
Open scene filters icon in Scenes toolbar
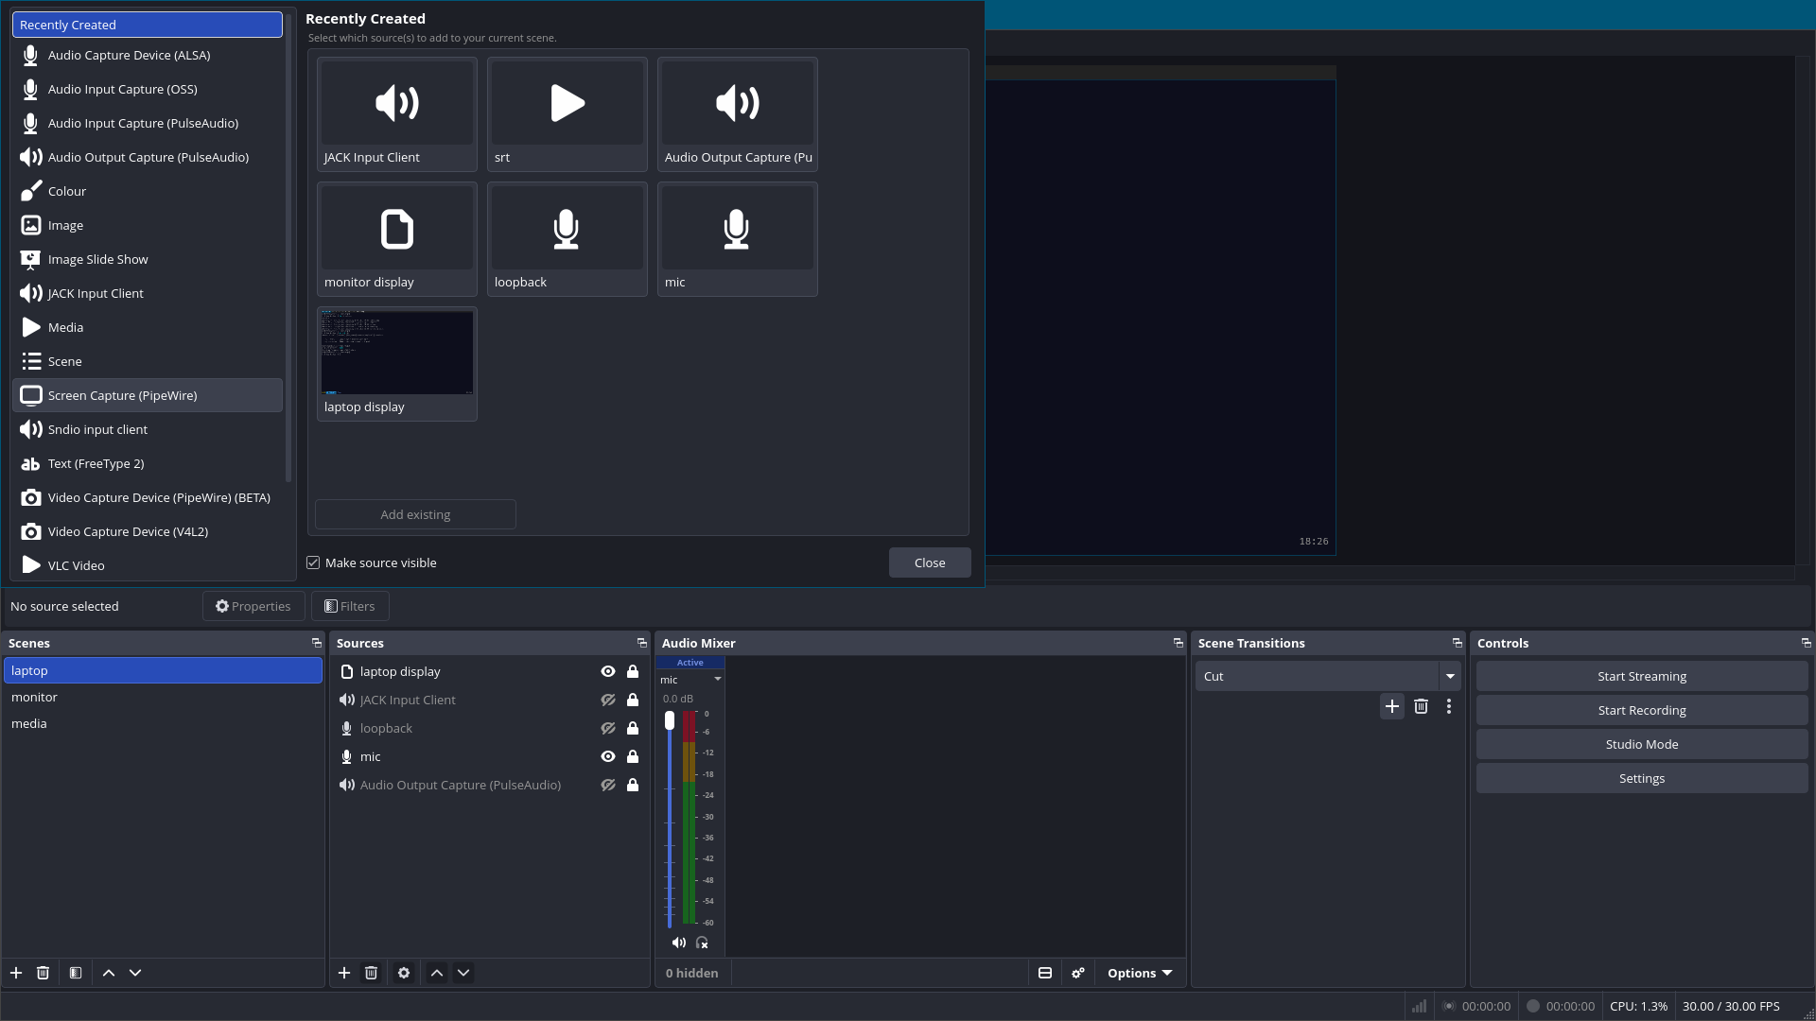pyautogui.click(x=76, y=973)
